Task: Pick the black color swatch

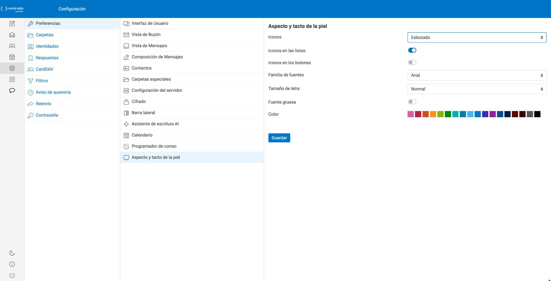Action: (x=537, y=114)
